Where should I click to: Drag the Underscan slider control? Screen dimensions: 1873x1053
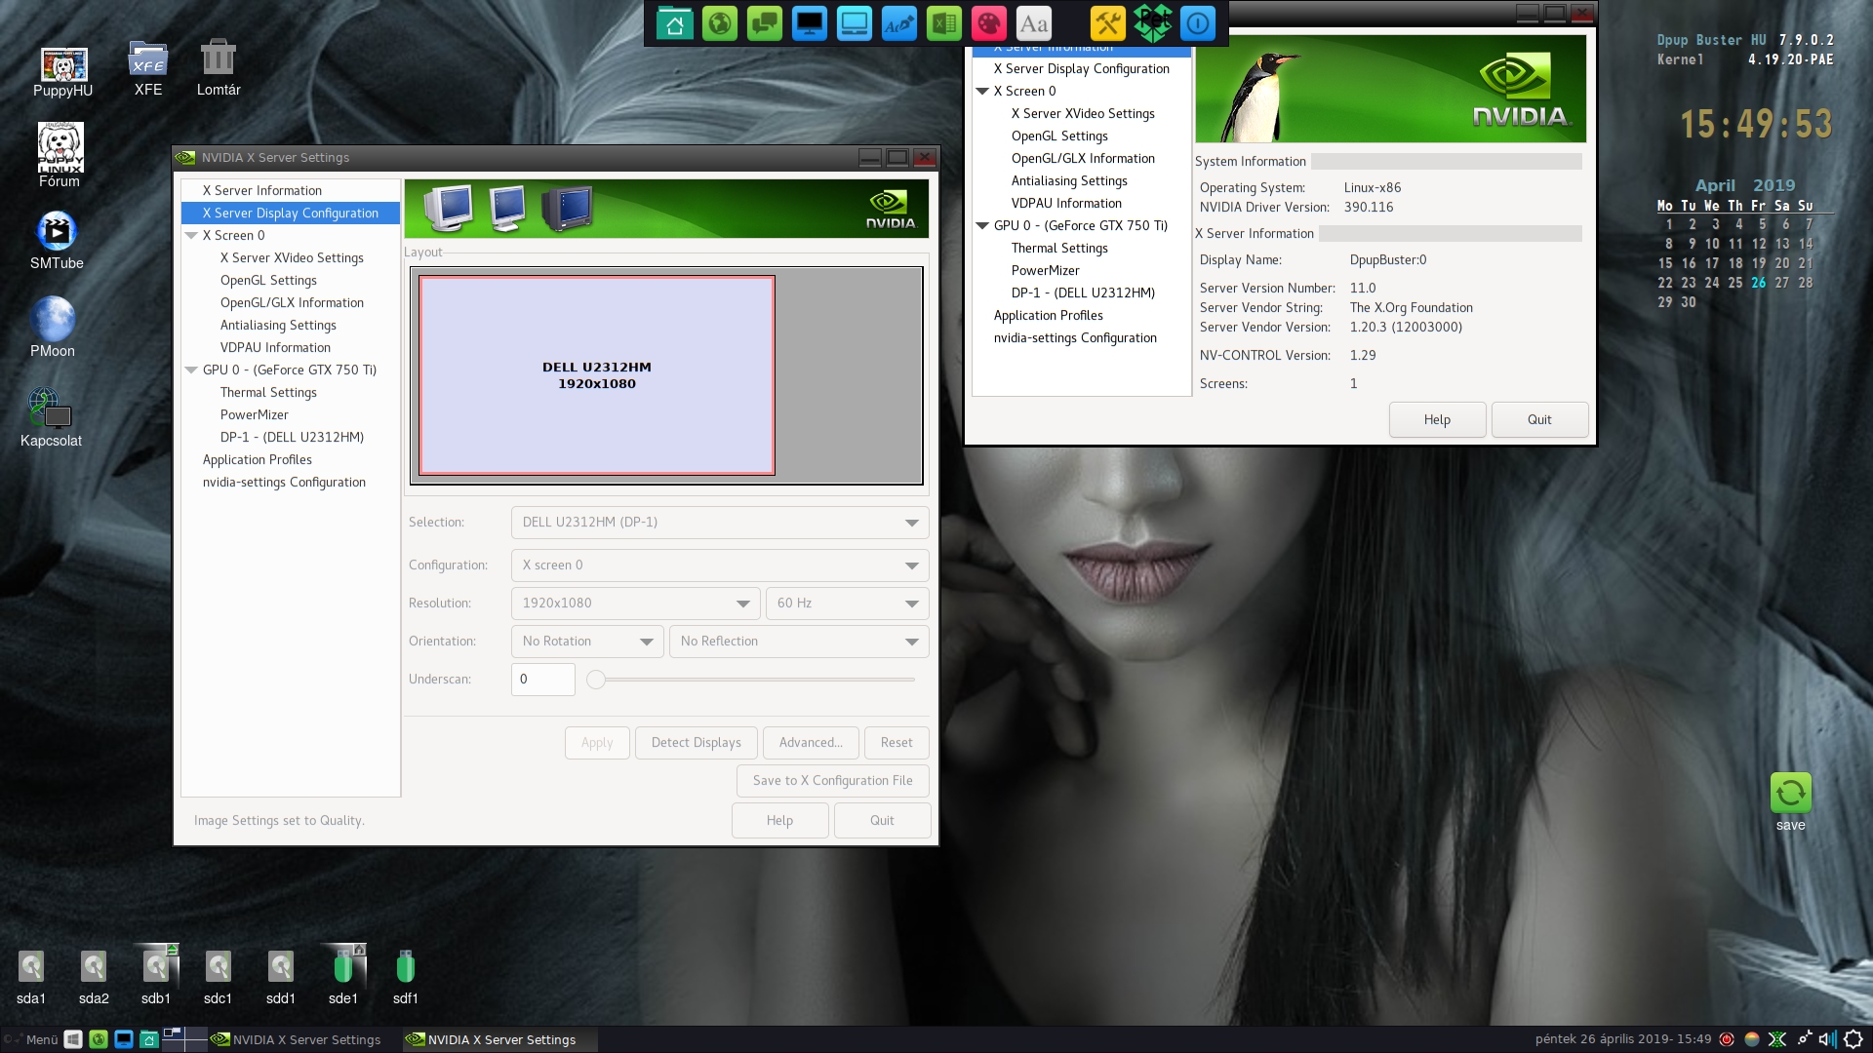click(x=594, y=679)
